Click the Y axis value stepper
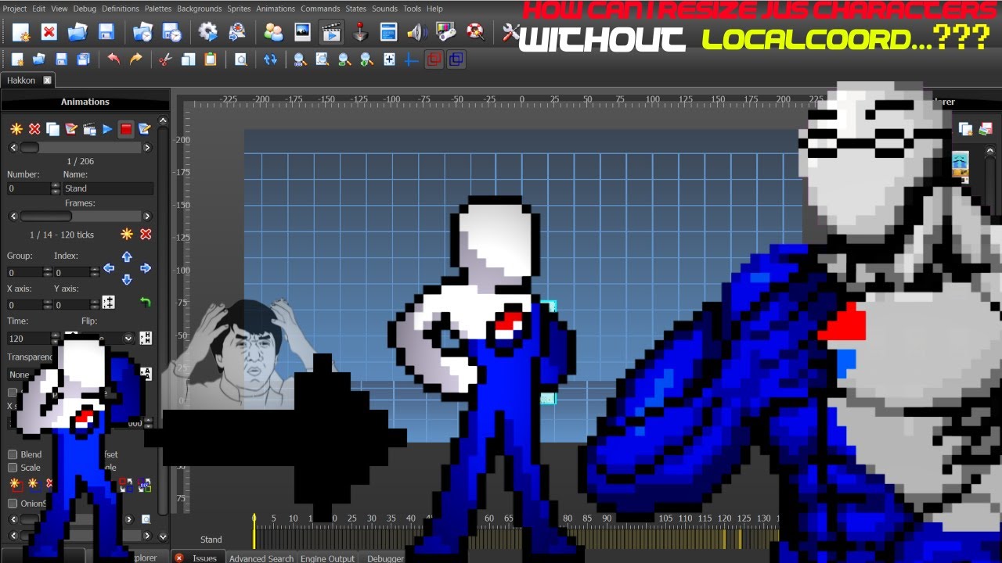 point(95,305)
